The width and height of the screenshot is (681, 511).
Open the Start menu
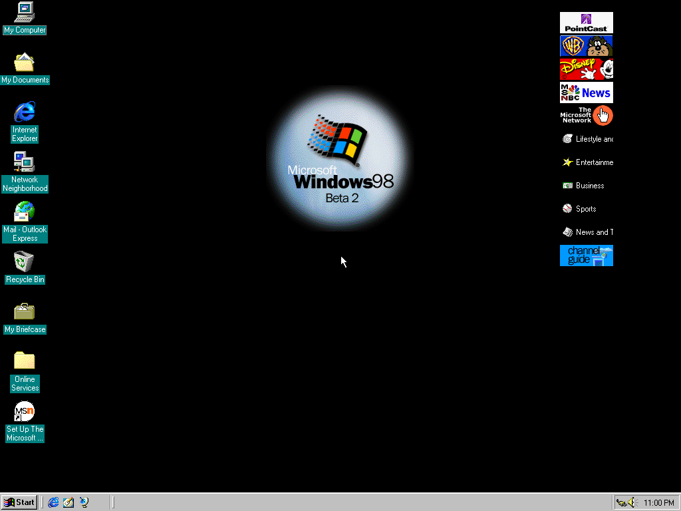coord(19,502)
